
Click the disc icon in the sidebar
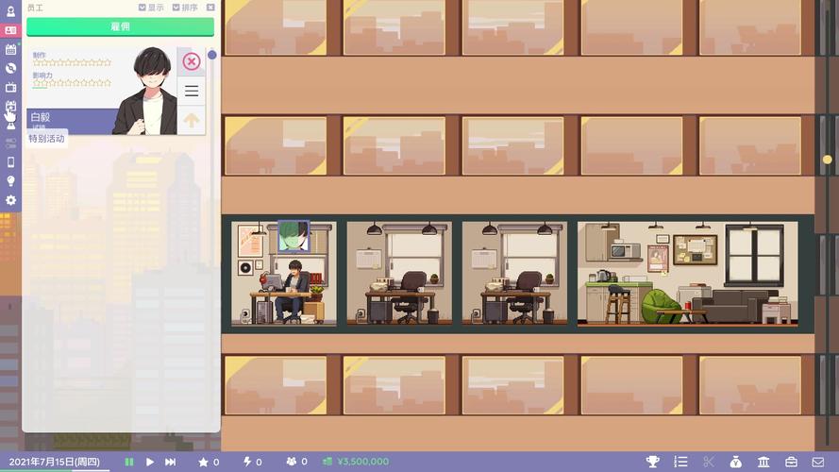(10, 68)
